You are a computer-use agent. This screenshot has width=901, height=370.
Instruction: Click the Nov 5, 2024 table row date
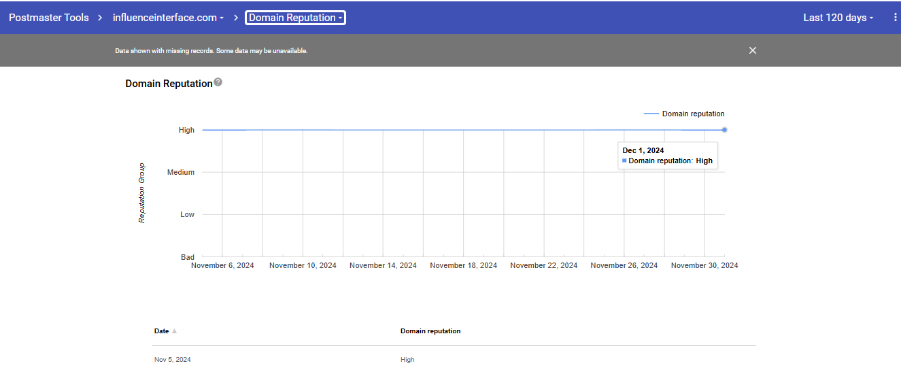pos(172,360)
